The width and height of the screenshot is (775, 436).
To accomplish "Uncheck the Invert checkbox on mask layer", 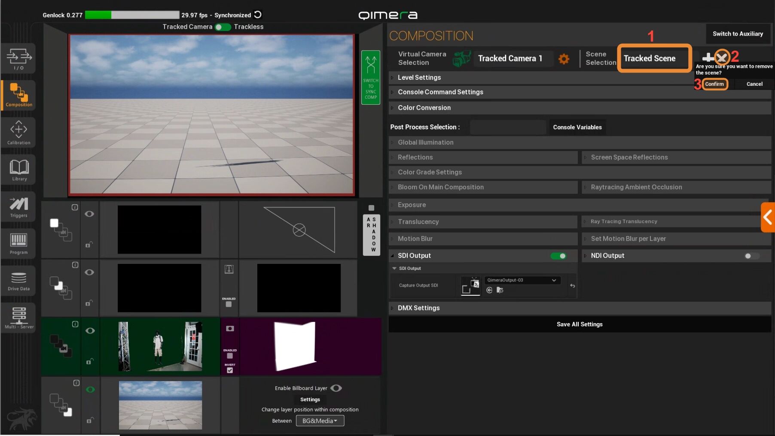I will click(x=230, y=370).
